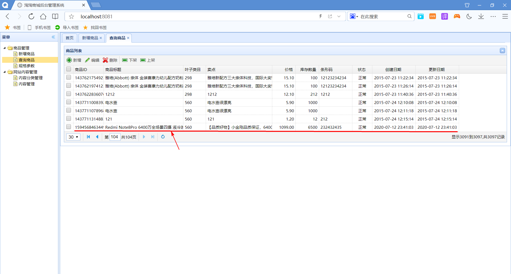Open the video clapper extension icon
This screenshot has height=274, width=511.
click(x=421, y=16)
